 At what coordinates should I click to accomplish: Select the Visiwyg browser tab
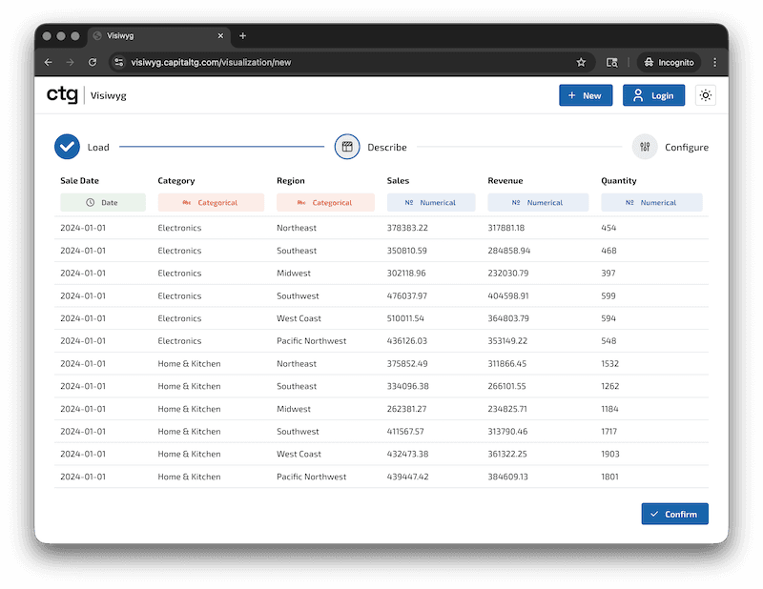153,36
